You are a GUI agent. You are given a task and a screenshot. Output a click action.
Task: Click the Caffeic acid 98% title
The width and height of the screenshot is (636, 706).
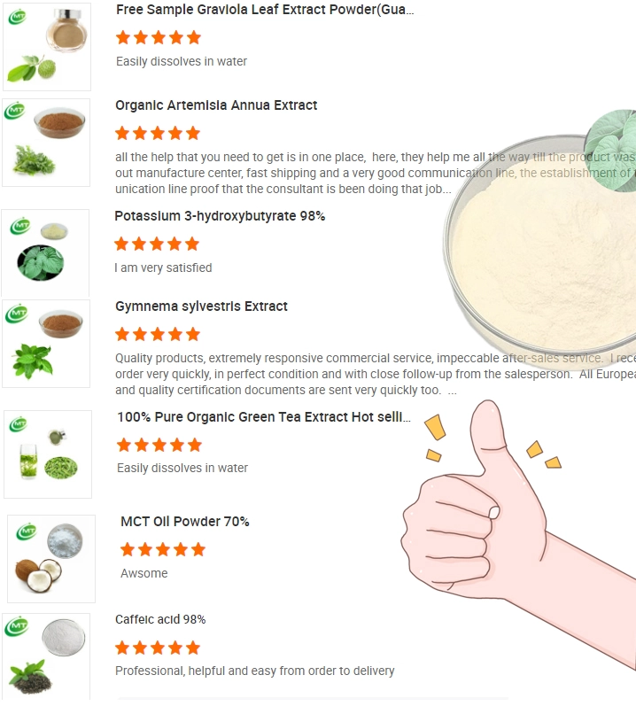coord(160,619)
